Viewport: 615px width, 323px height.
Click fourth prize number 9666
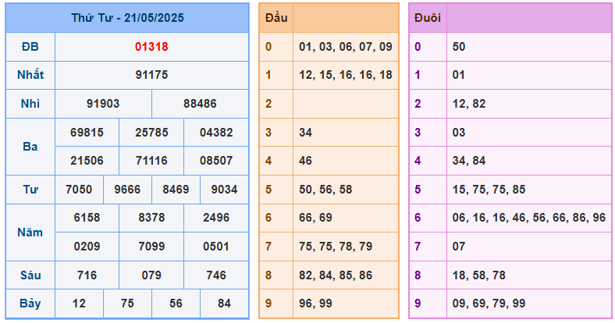tap(127, 190)
